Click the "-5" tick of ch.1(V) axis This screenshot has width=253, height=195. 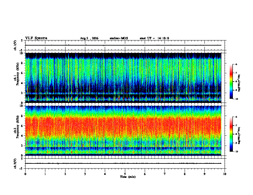pos(21,50)
